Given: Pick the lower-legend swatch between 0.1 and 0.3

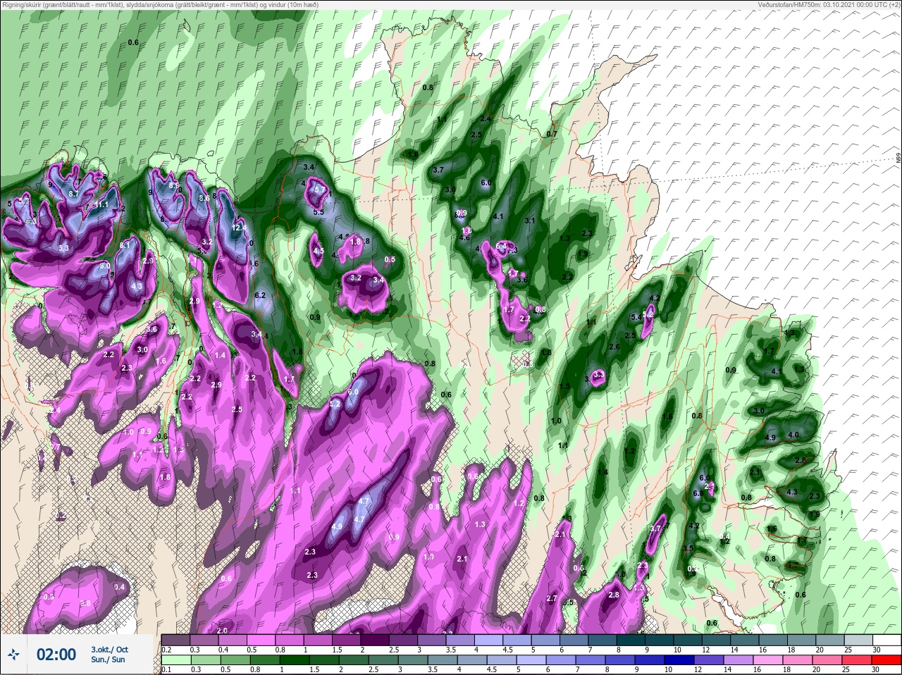Looking at the screenshot, I should pyautogui.click(x=176, y=659).
